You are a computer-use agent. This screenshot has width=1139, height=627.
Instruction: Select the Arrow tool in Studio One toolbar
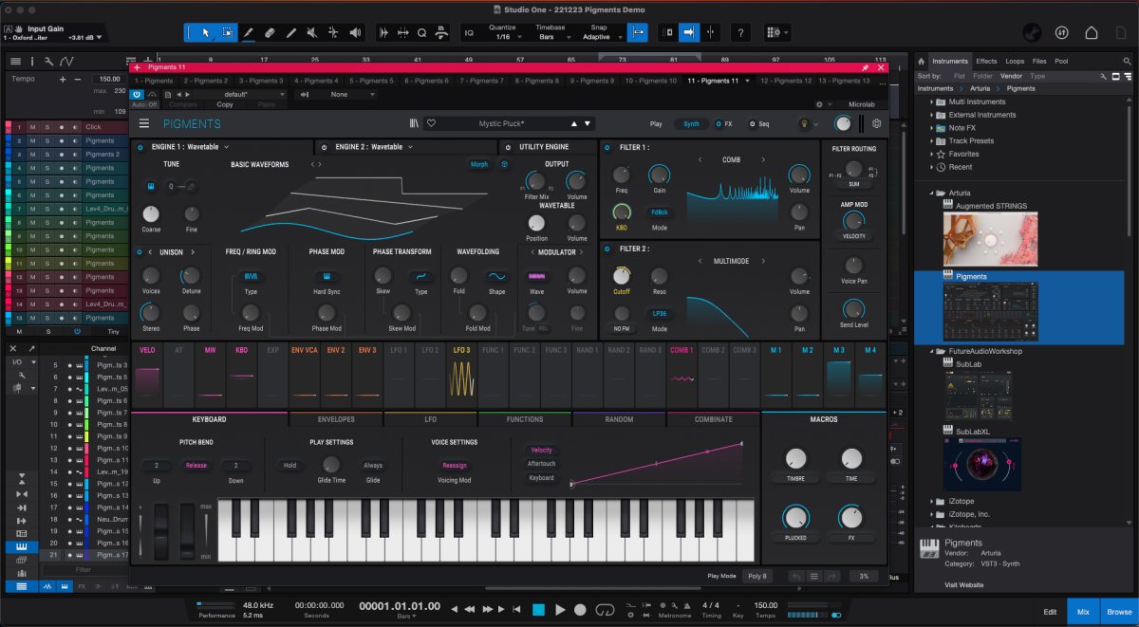[206, 32]
